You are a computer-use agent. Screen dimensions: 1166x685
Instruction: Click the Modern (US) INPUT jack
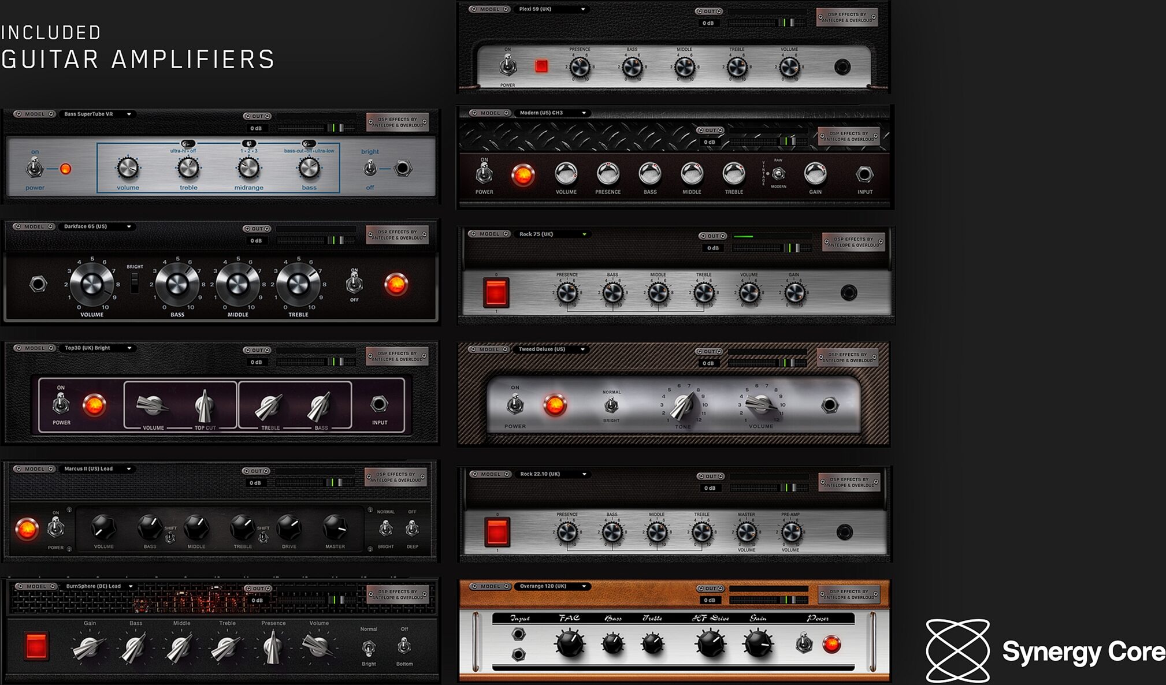[864, 174]
